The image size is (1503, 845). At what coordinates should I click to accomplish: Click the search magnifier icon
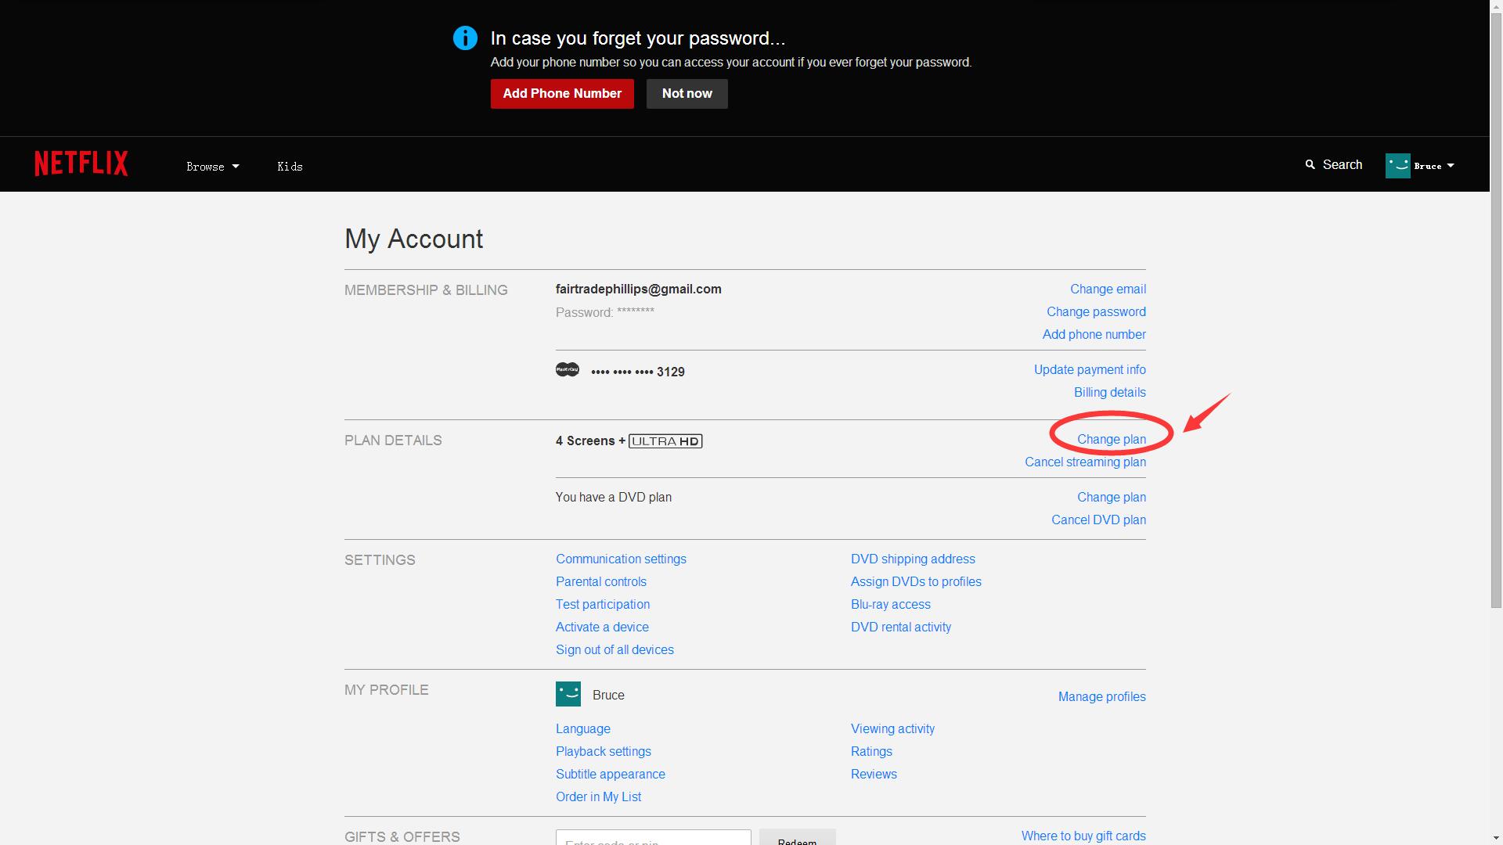click(1310, 164)
